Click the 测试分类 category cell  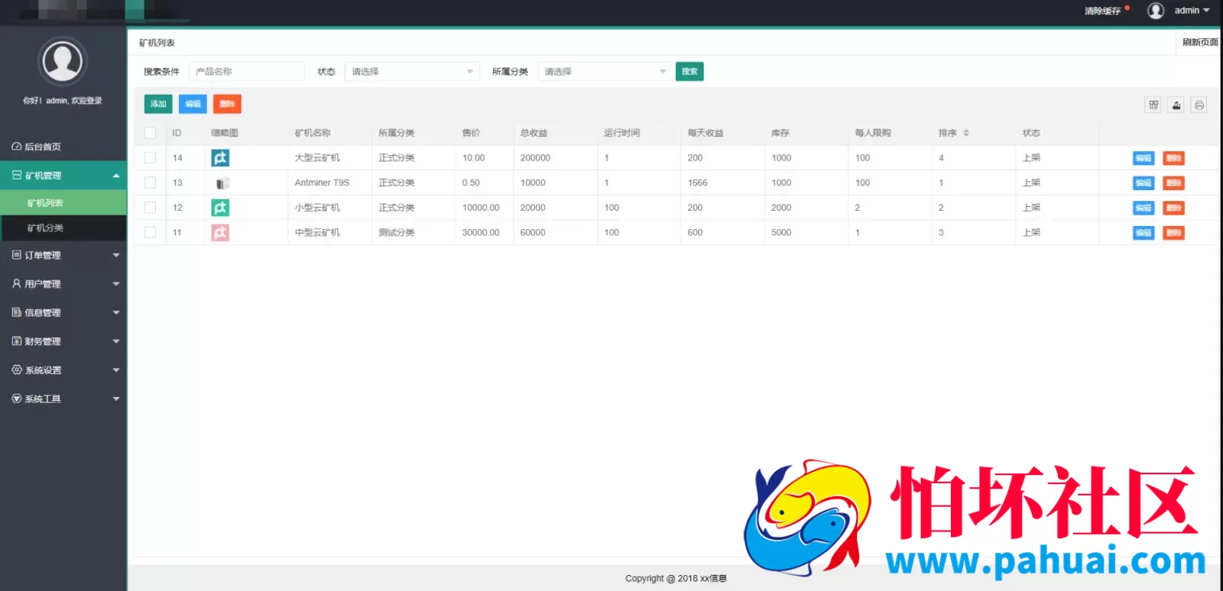tap(397, 233)
